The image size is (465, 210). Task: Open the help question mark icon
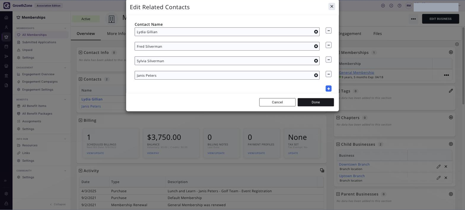(399, 6)
